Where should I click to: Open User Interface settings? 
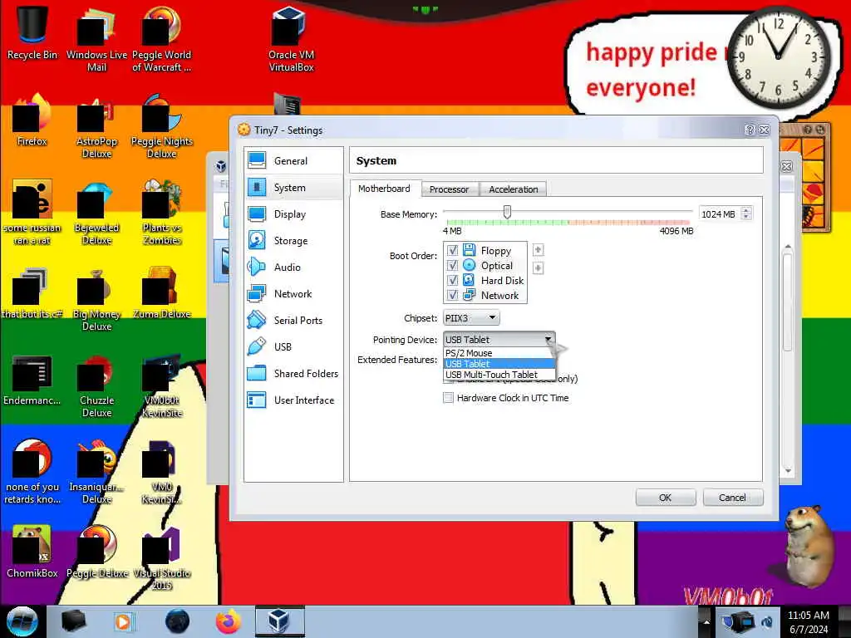click(x=293, y=400)
